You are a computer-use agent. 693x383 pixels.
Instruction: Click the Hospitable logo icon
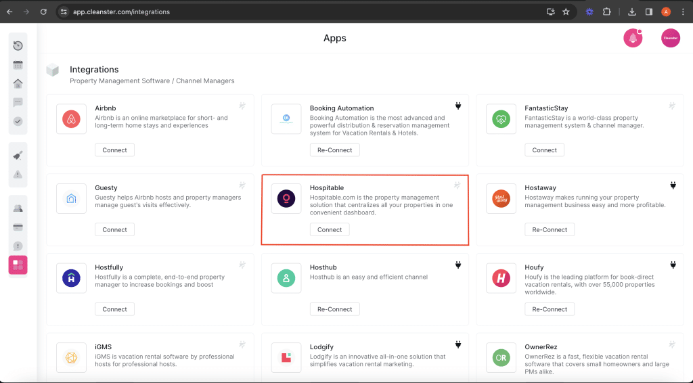coord(286,198)
